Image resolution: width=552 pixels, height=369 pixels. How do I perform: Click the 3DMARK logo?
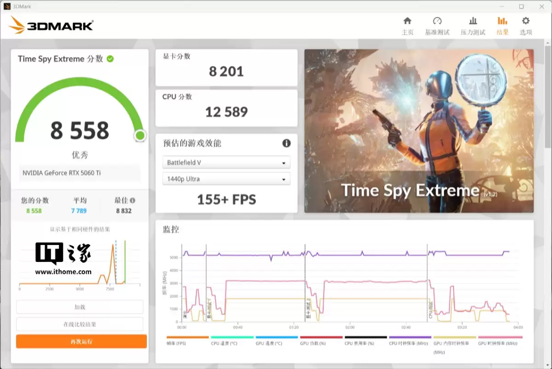point(51,25)
